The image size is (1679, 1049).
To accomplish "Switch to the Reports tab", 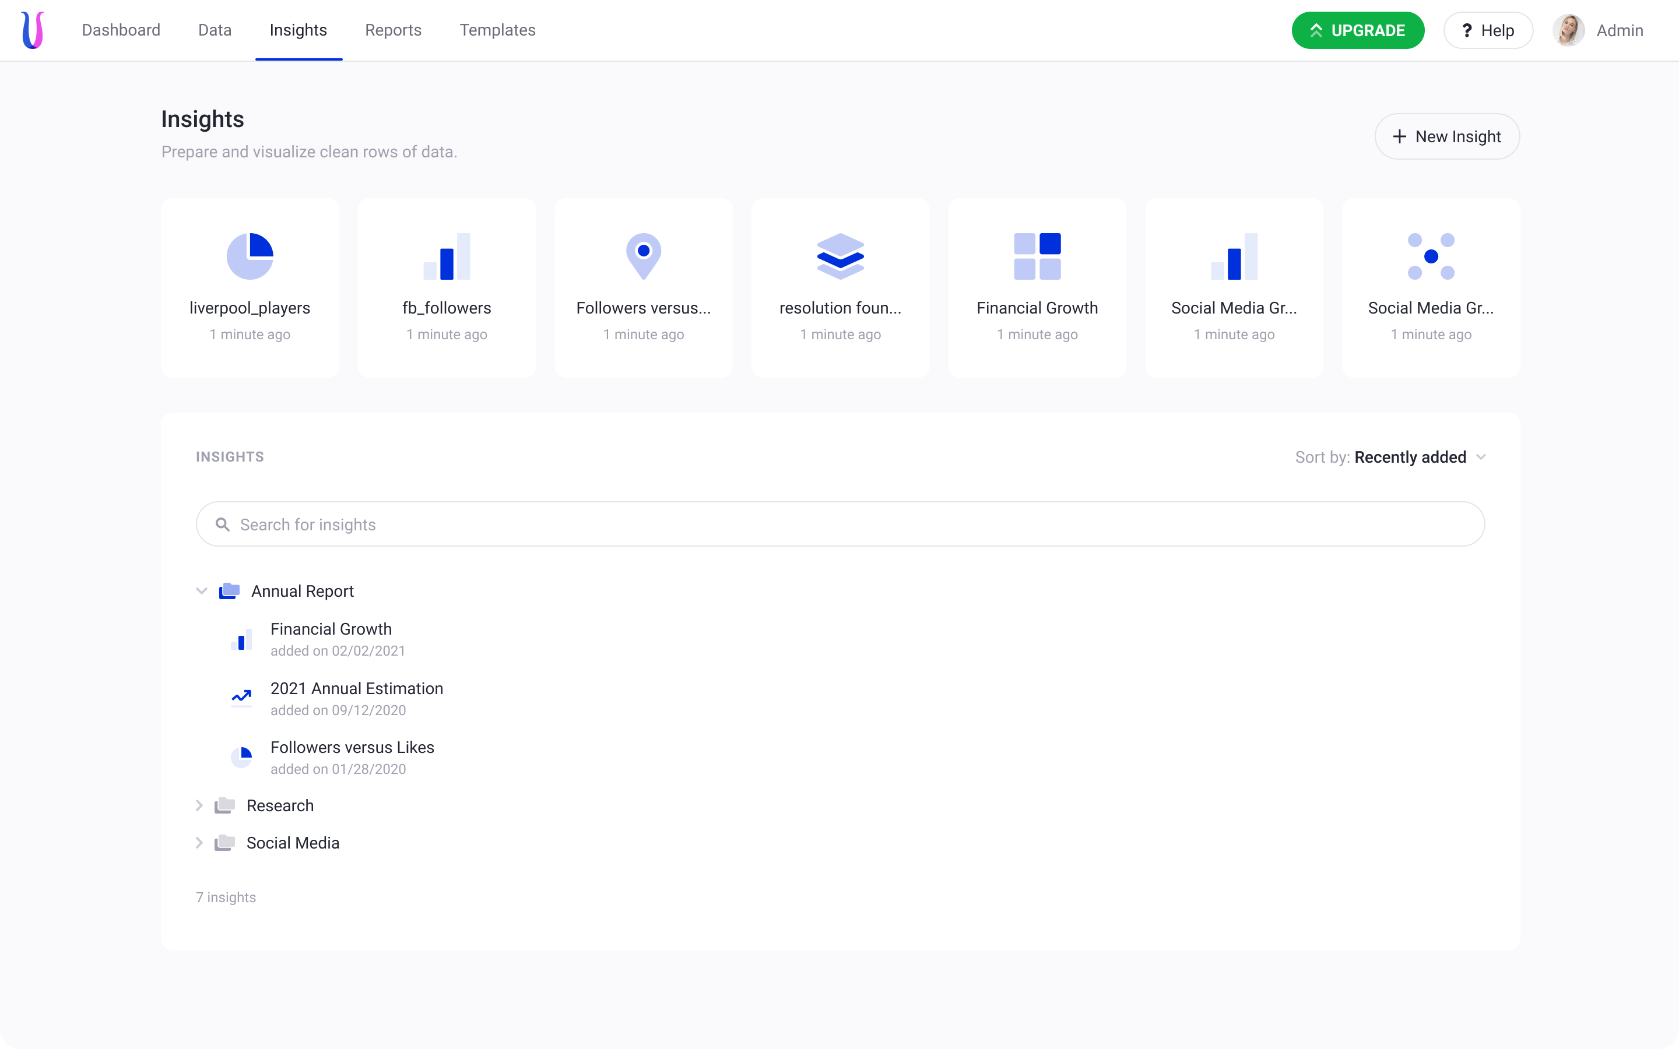I will [393, 30].
